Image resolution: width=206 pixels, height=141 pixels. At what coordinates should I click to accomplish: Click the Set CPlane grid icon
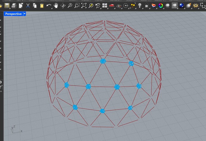(119, 6)
